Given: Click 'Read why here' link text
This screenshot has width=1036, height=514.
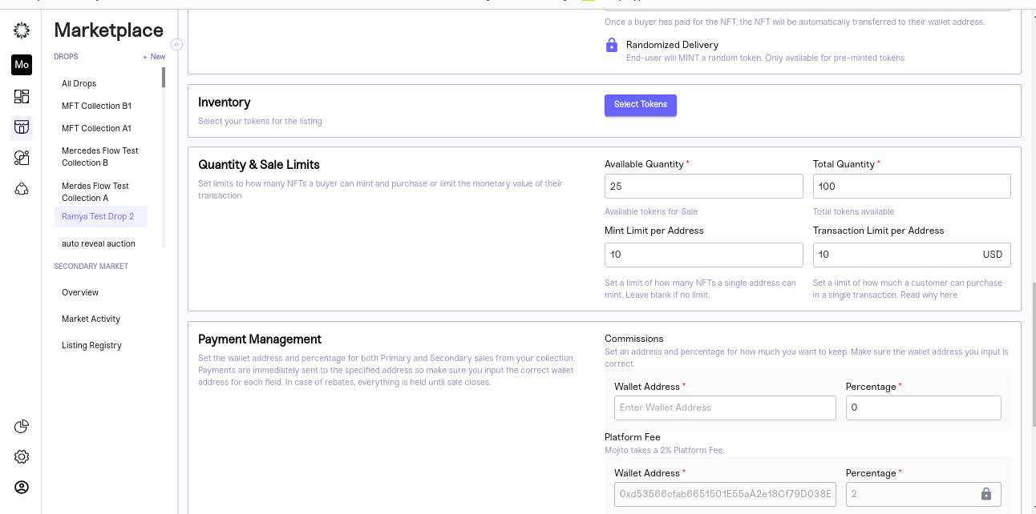Looking at the screenshot, I should pyautogui.click(x=929, y=295).
